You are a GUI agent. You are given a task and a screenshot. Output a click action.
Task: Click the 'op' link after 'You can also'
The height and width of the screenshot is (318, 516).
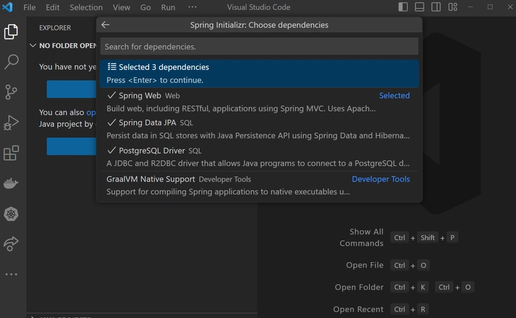point(91,113)
